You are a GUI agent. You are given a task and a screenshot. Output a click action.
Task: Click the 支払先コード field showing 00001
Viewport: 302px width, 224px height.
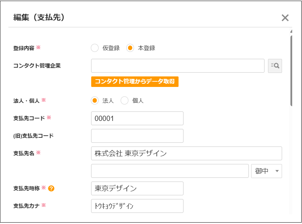(137, 118)
